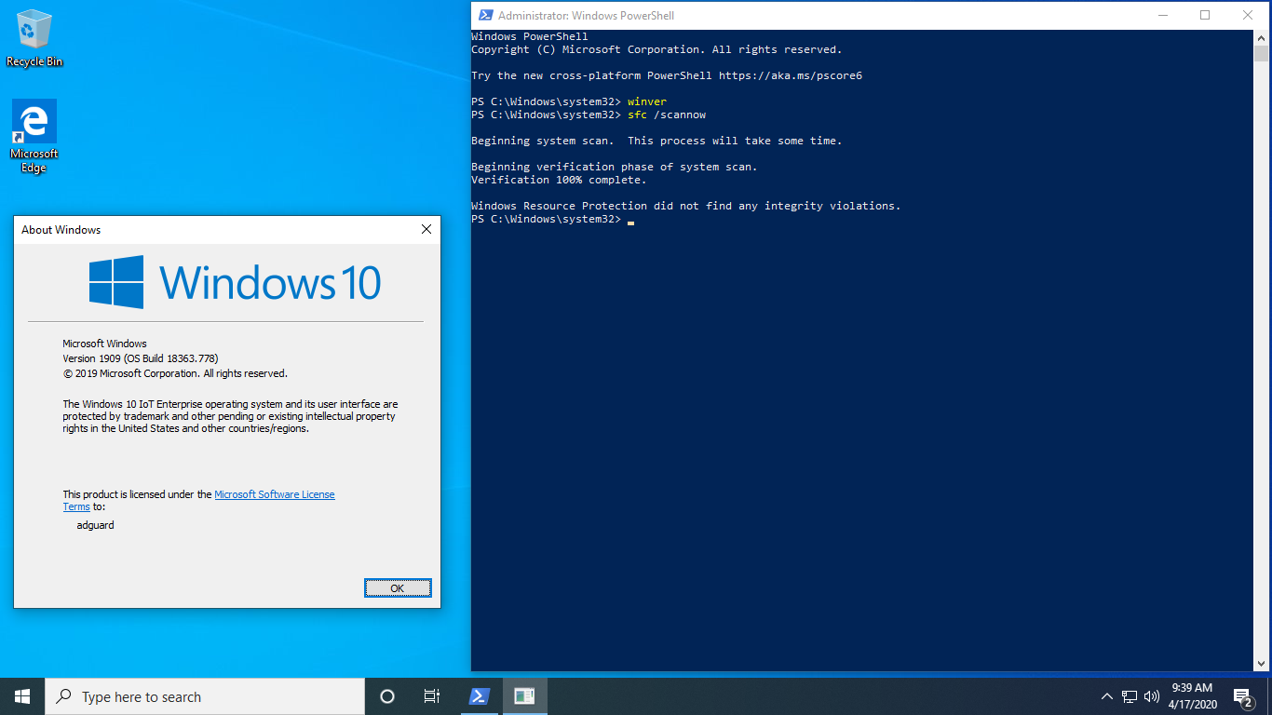Click the taskbar clock showing 9:39 AM
This screenshot has height=715, width=1272.
[x=1191, y=696]
